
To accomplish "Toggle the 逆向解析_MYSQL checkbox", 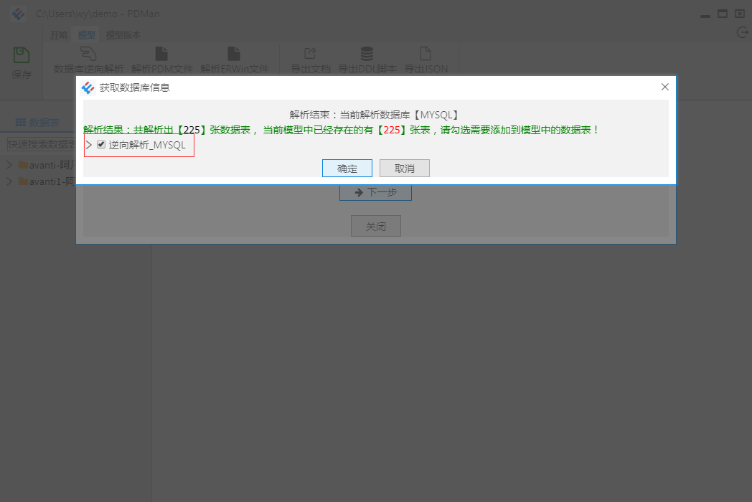I will (101, 144).
